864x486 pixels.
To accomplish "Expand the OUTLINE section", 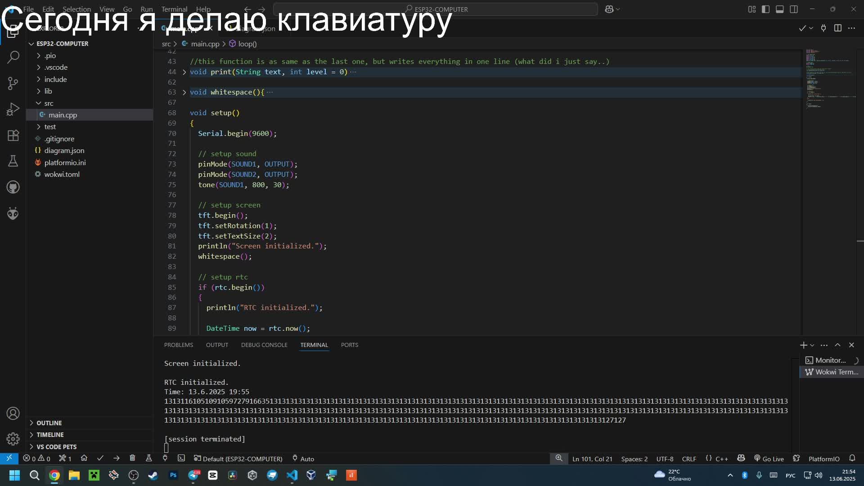I will [49, 423].
